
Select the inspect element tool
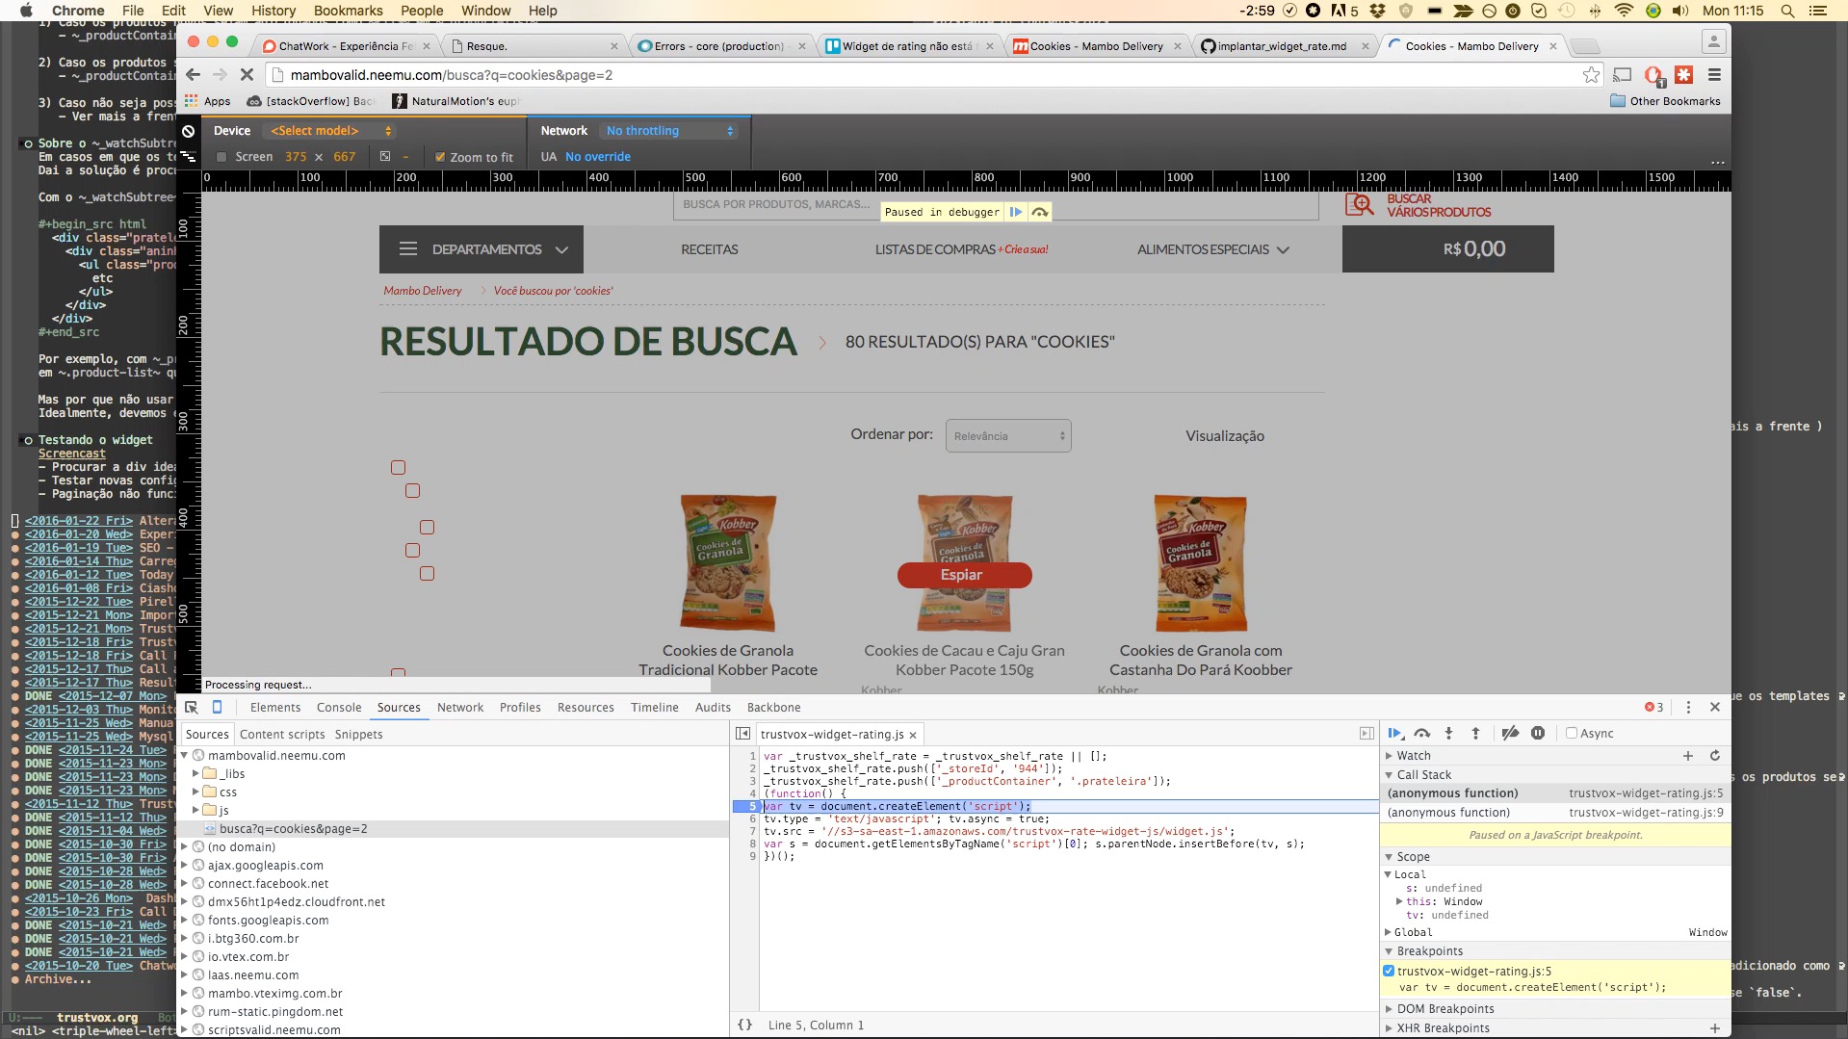pos(191,708)
